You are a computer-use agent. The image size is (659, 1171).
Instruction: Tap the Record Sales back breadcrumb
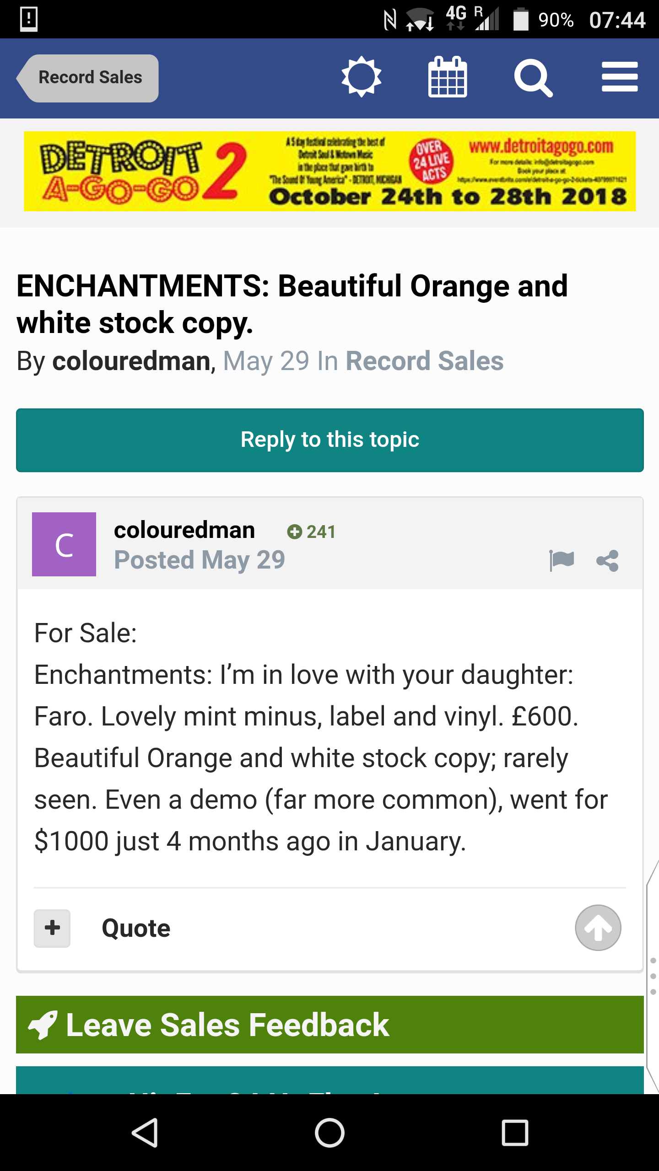87,78
